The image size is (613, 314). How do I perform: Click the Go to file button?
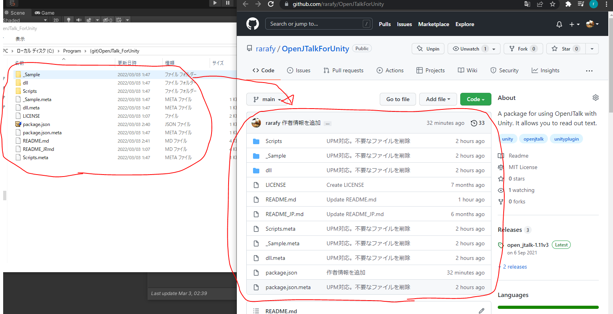pos(397,99)
